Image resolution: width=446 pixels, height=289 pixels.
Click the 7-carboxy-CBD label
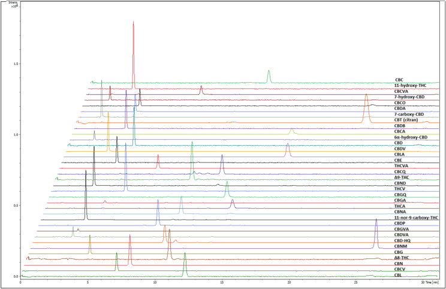[x=409, y=114]
